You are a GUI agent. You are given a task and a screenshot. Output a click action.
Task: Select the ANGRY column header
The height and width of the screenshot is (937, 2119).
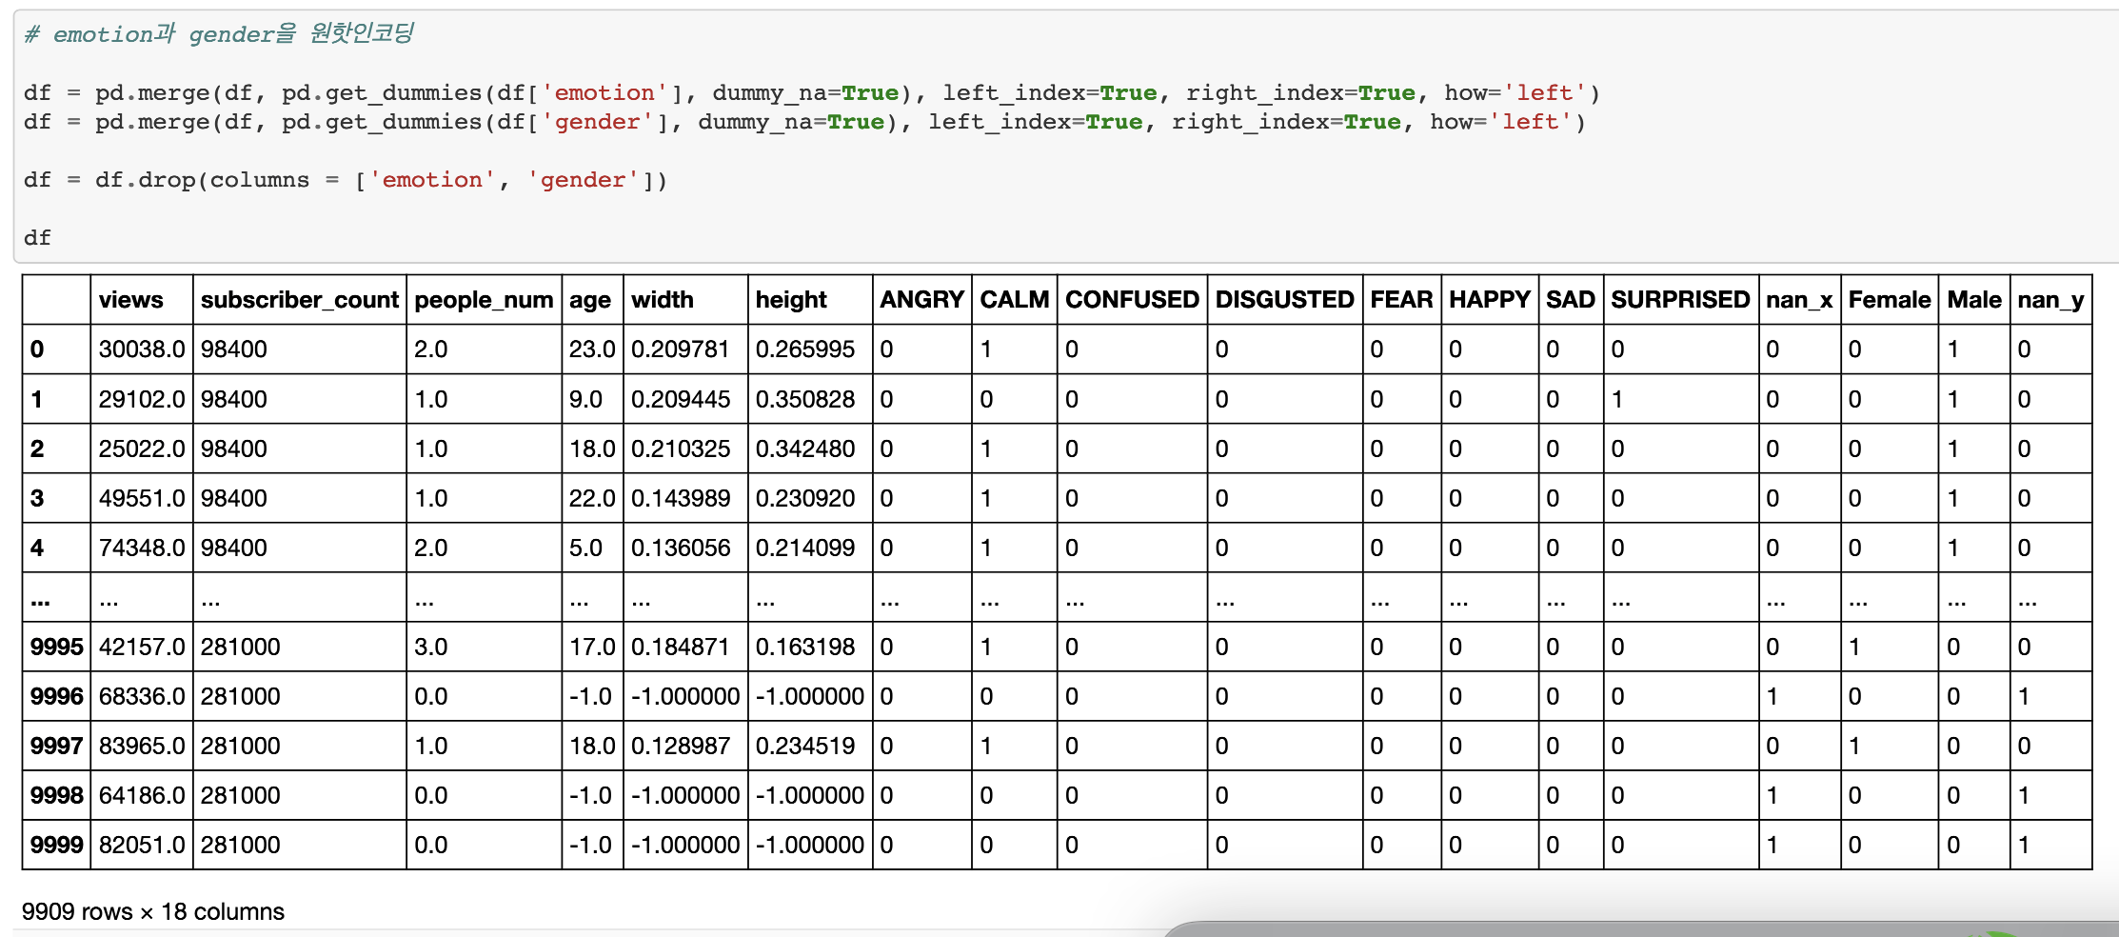[921, 300]
